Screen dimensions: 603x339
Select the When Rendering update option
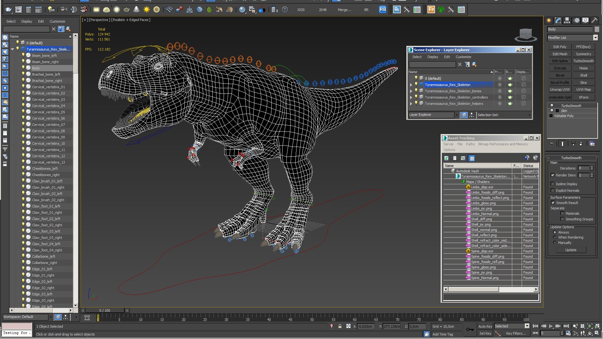pyautogui.click(x=555, y=237)
